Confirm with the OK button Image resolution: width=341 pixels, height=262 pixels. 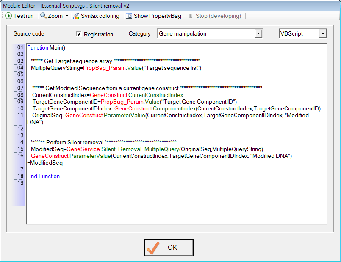point(169,248)
